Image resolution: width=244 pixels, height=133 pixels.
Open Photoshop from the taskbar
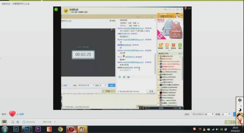point(27,129)
